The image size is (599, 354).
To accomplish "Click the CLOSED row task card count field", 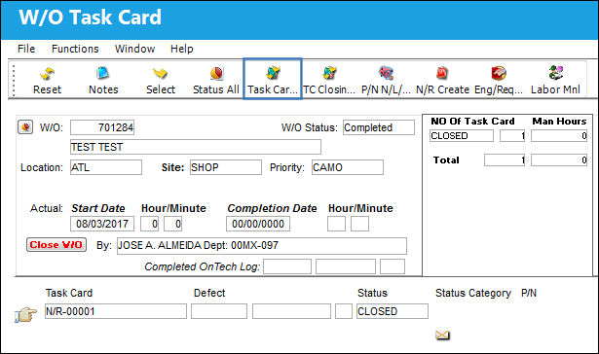I will 512,136.
